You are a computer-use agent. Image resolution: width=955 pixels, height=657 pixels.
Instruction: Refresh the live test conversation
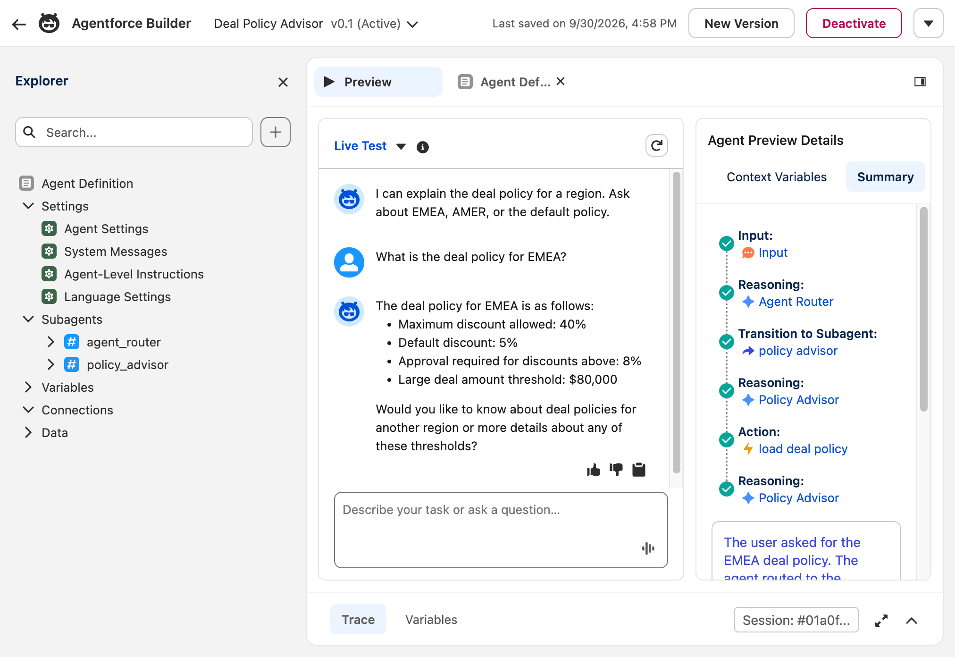click(657, 145)
